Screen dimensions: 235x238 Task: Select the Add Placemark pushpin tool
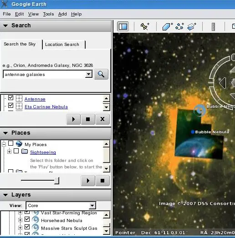point(145,26)
